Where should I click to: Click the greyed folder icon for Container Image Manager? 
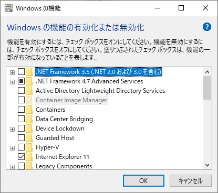point(29,100)
